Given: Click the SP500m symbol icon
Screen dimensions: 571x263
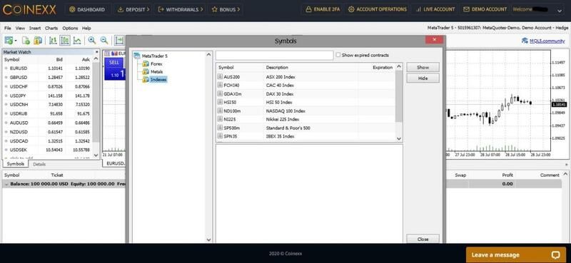Looking at the screenshot, I should point(220,128).
